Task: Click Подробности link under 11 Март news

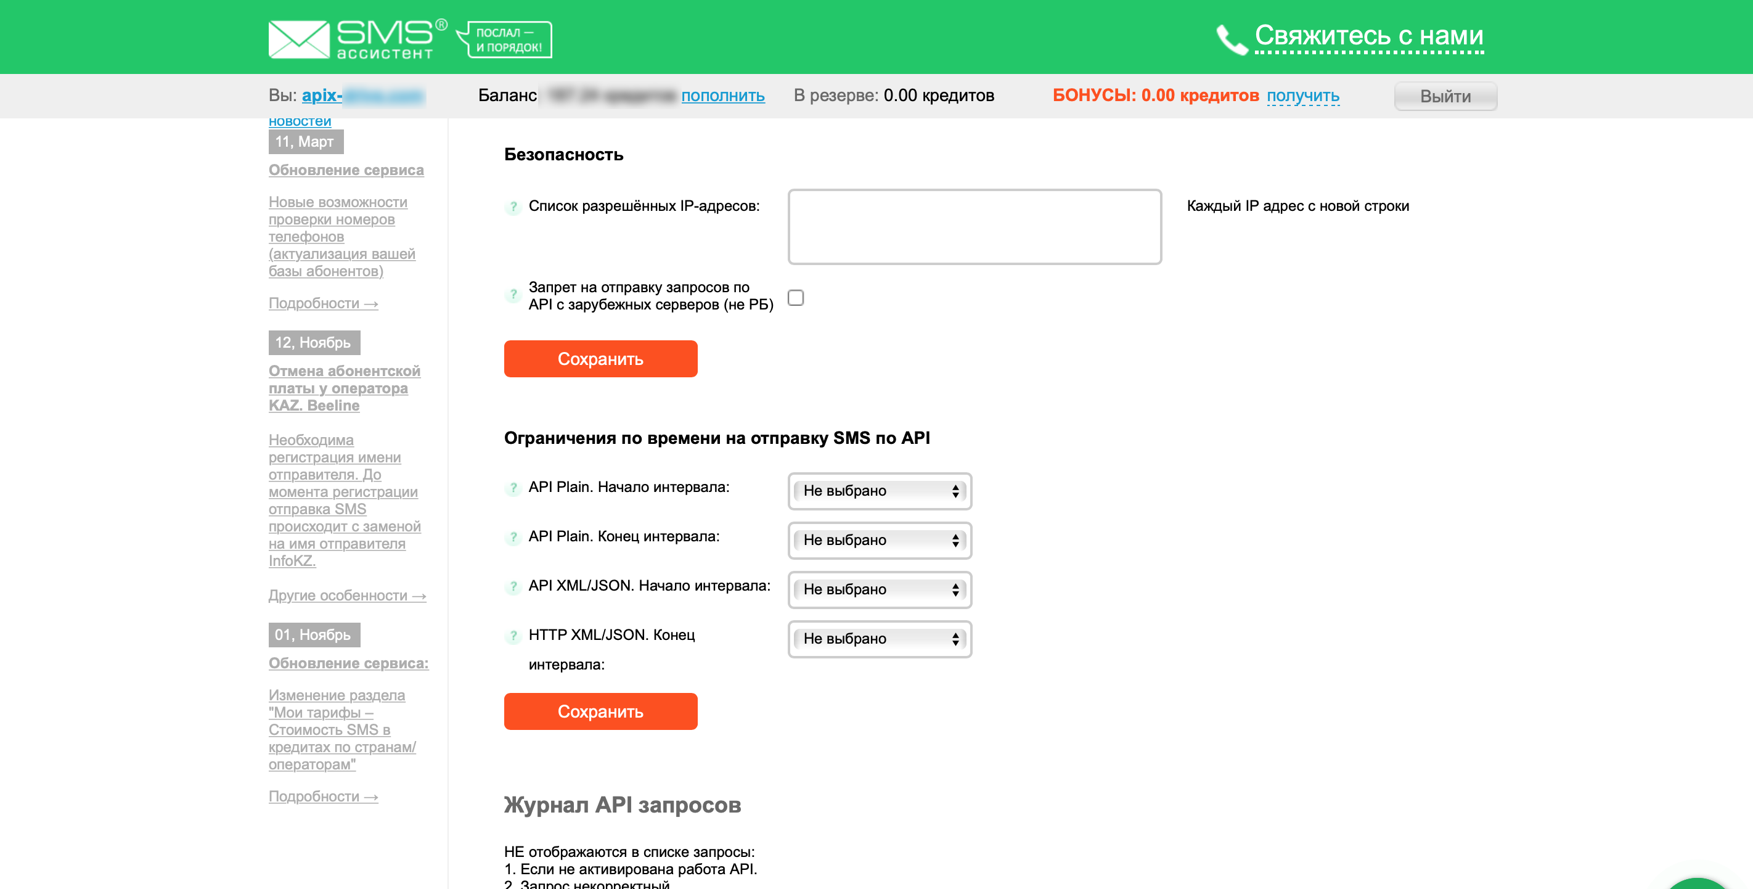Action: (323, 303)
